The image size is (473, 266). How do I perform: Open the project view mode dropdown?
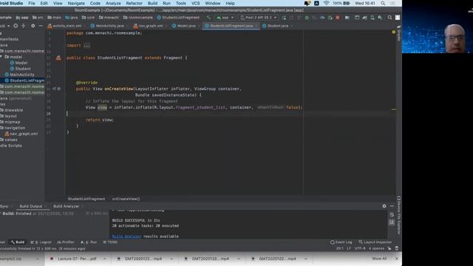5,26
